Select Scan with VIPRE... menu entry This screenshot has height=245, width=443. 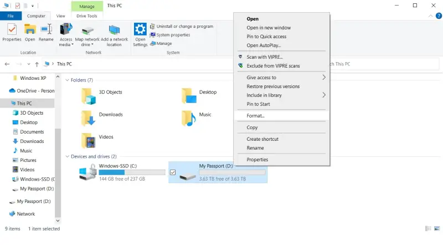[265, 57]
